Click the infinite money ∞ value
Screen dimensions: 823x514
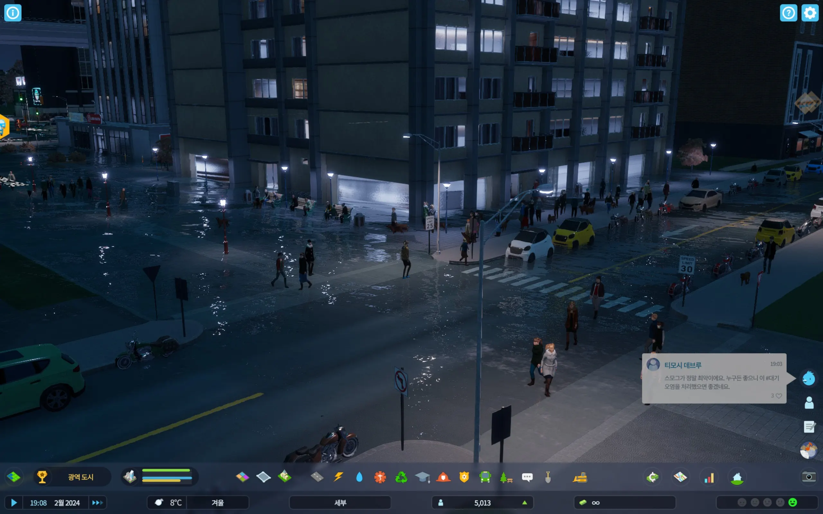tap(595, 503)
